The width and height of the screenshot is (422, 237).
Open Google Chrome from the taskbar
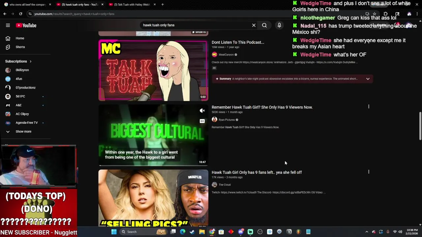pos(212,232)
